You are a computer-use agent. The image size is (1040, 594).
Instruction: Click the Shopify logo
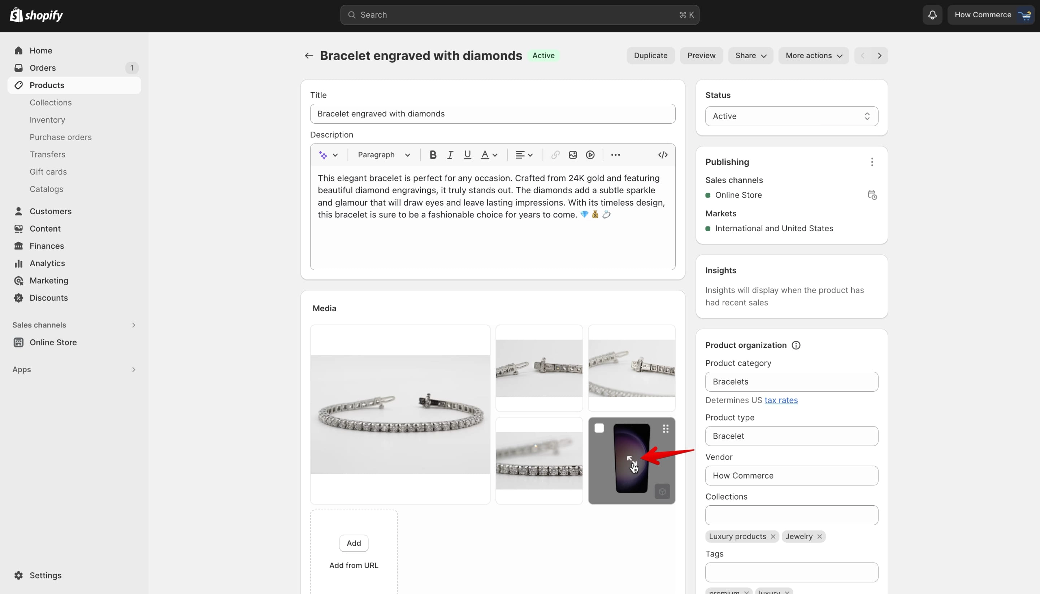coord(36,15)
